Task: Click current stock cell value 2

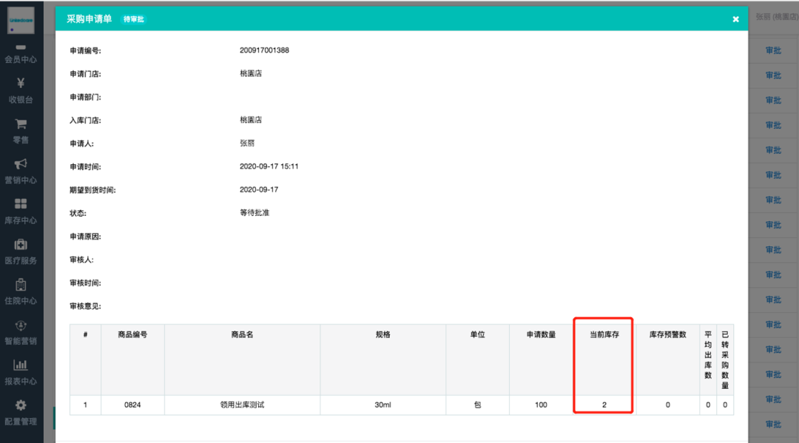Action: coord(604,405)
